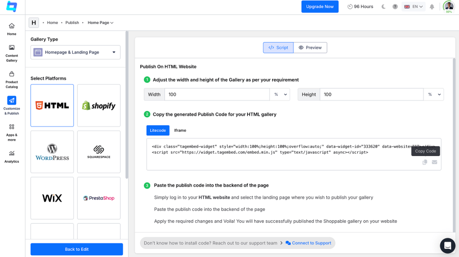Image resolution: width=459 pixels, height=257 pixels.
Task: Select the PrestaShop platform tile
Action: tap(99, 198)
